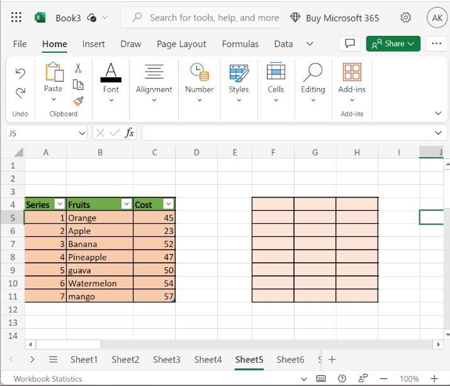Cancel formula entry with X icon
Image resolution: width=450 pixels, height=386 pixels.
click(100, 133)
